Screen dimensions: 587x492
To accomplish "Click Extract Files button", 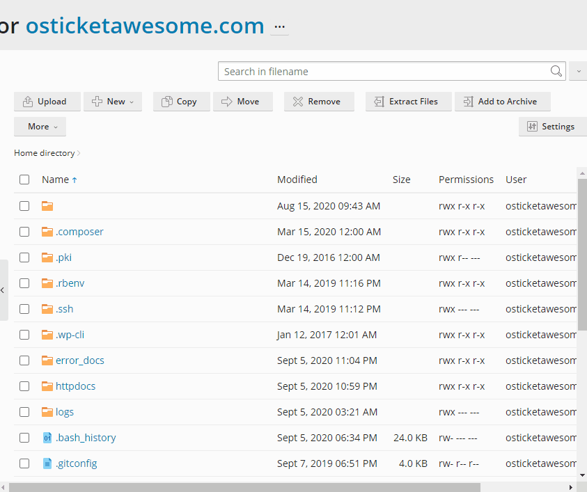I will pyautogui.click(x=409, y=102).
